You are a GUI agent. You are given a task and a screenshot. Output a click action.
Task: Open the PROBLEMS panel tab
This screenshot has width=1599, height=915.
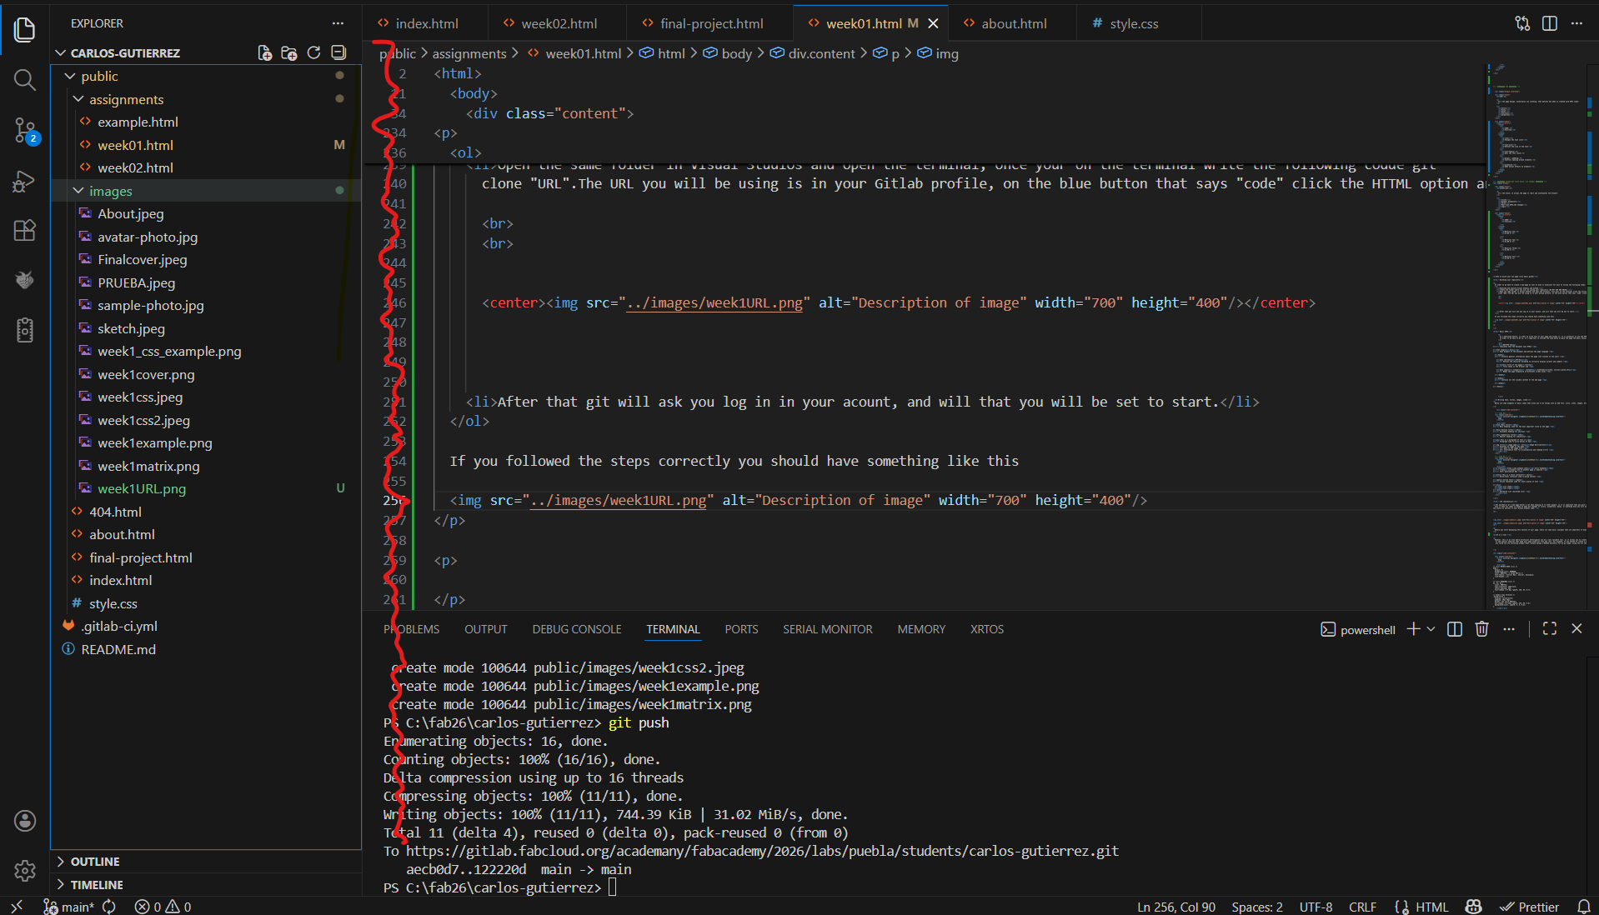(x=412, y=629)
